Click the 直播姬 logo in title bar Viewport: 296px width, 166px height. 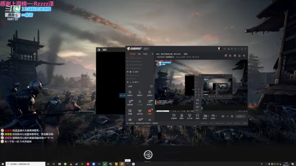tap(134, 49)
